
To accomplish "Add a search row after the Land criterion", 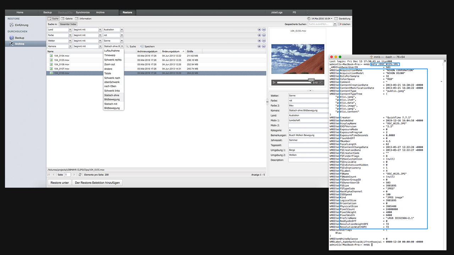I will (x=259, y=30).
